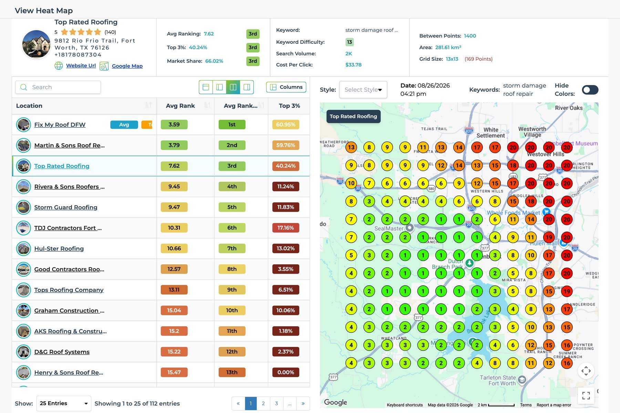Click the map pan control icon
The height and width of the screenshot is (413, 620).
click(586, 371)
